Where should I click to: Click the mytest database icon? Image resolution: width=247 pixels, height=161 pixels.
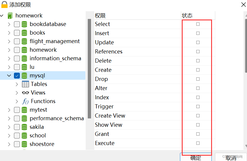[24, 110]
